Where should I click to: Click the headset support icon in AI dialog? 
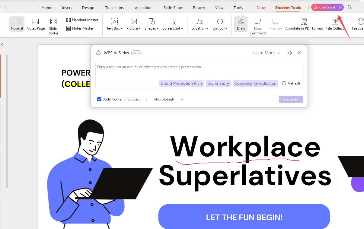(x=290, y=53)
